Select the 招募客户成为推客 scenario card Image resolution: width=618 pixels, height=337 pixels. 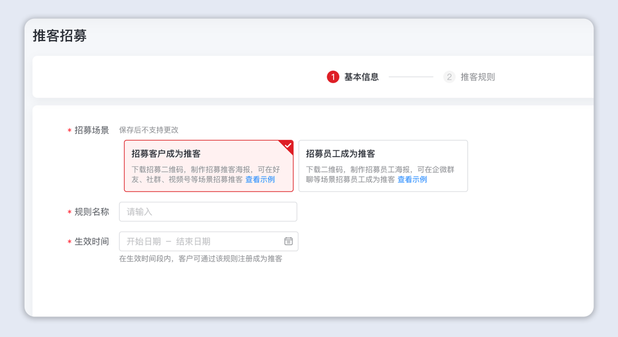pyautogui.click(x=208, y=165)
